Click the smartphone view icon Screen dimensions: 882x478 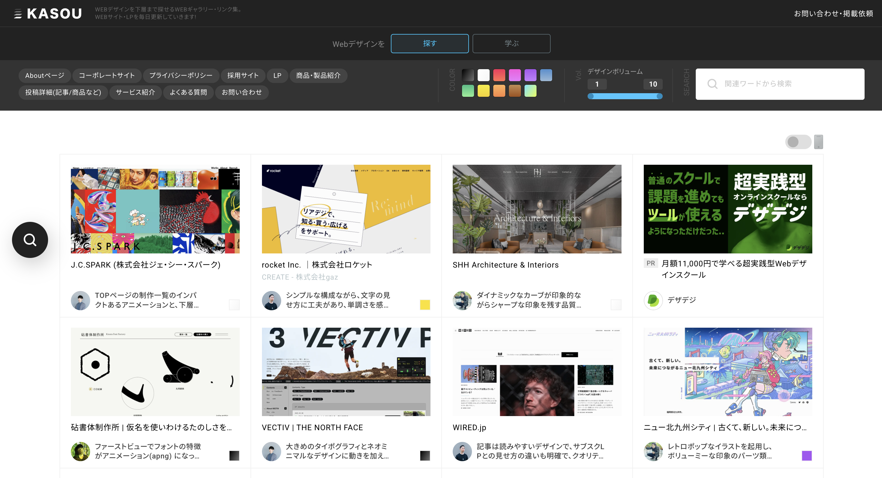[x=818, y=142]
